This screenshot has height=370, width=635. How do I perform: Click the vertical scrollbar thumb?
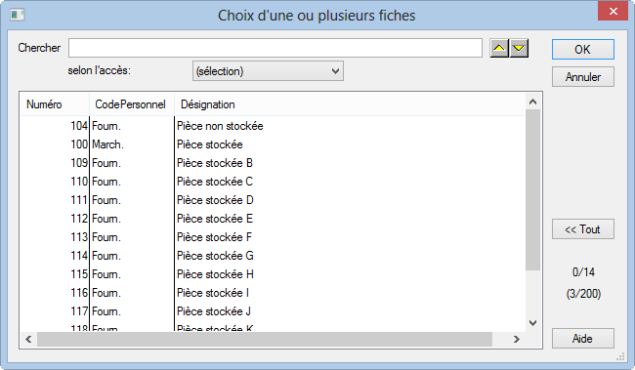click(x=533, y=189)
